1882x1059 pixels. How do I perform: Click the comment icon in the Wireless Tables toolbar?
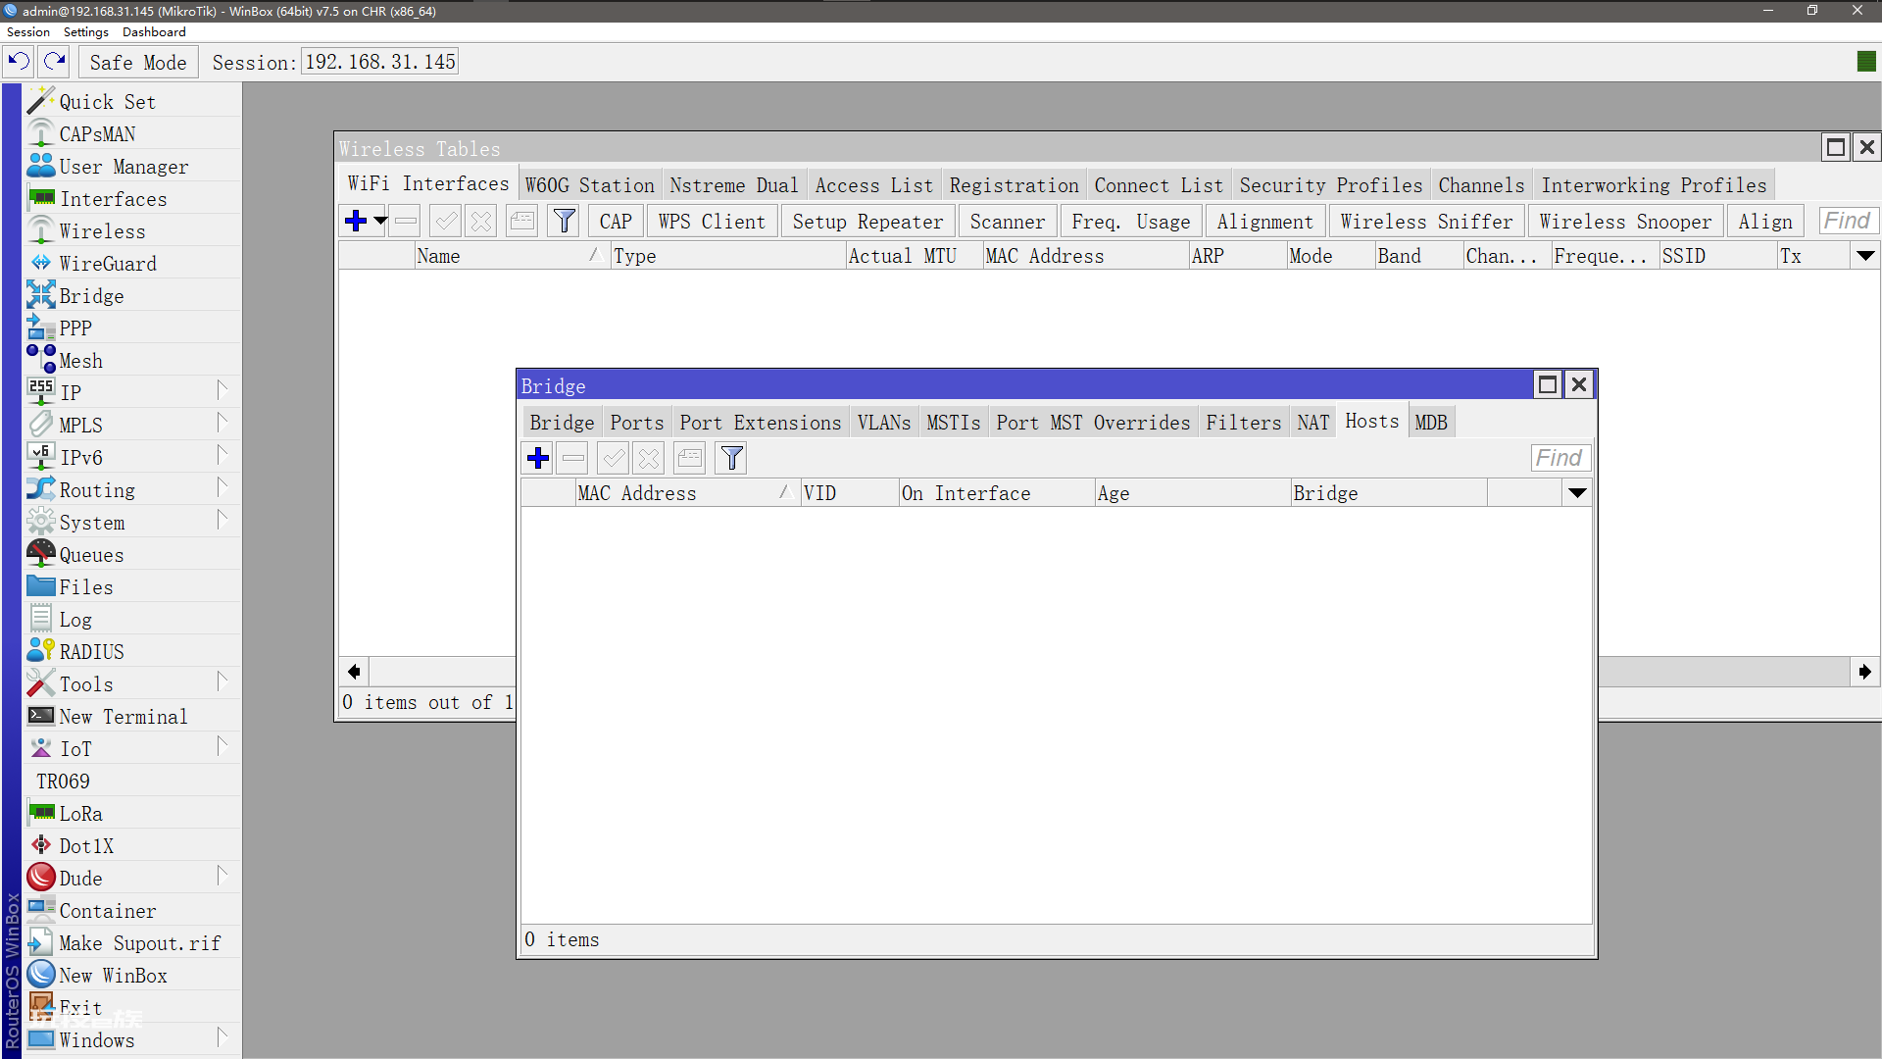pyautogui.click(x=522, y=221)
